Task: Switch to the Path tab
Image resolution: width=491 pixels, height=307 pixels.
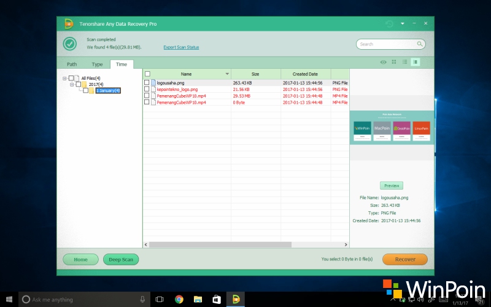Action: click(x=72, y=64)
